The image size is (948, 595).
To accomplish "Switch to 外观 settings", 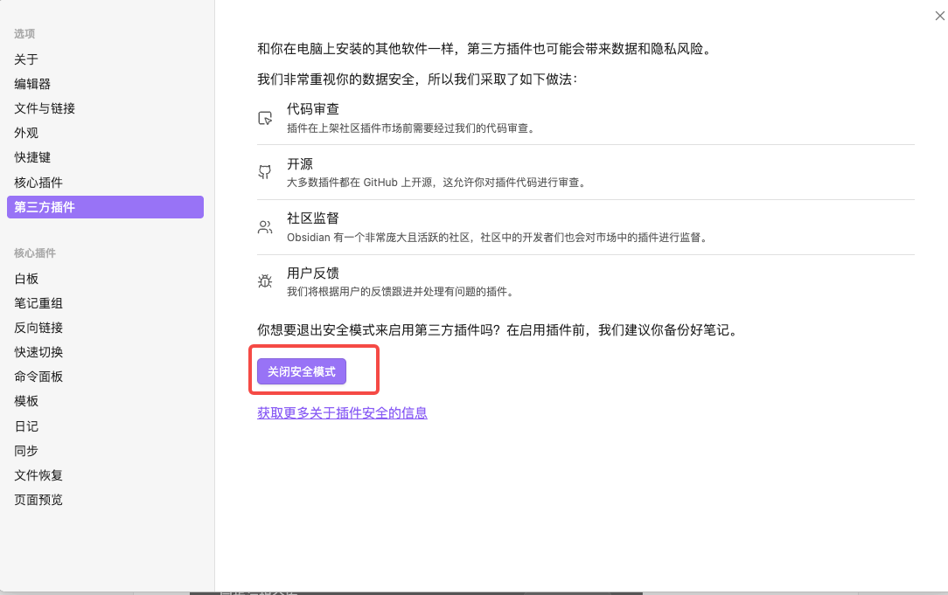I will coord(24,132).
